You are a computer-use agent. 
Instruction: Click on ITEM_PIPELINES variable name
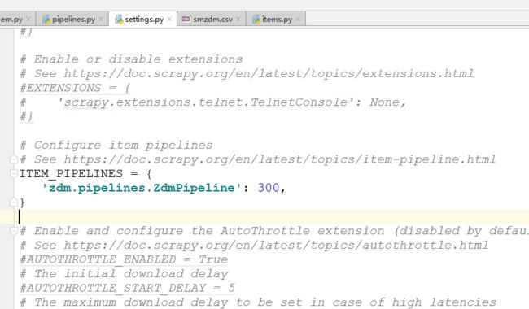point(71,173)
